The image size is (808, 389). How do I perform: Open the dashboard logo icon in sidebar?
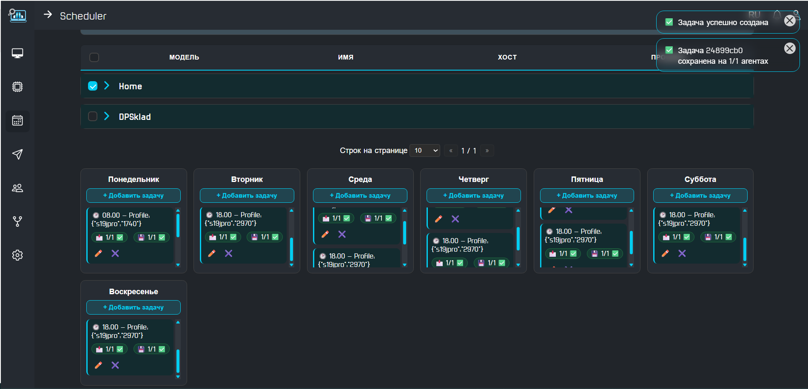[x=17, y=16]
